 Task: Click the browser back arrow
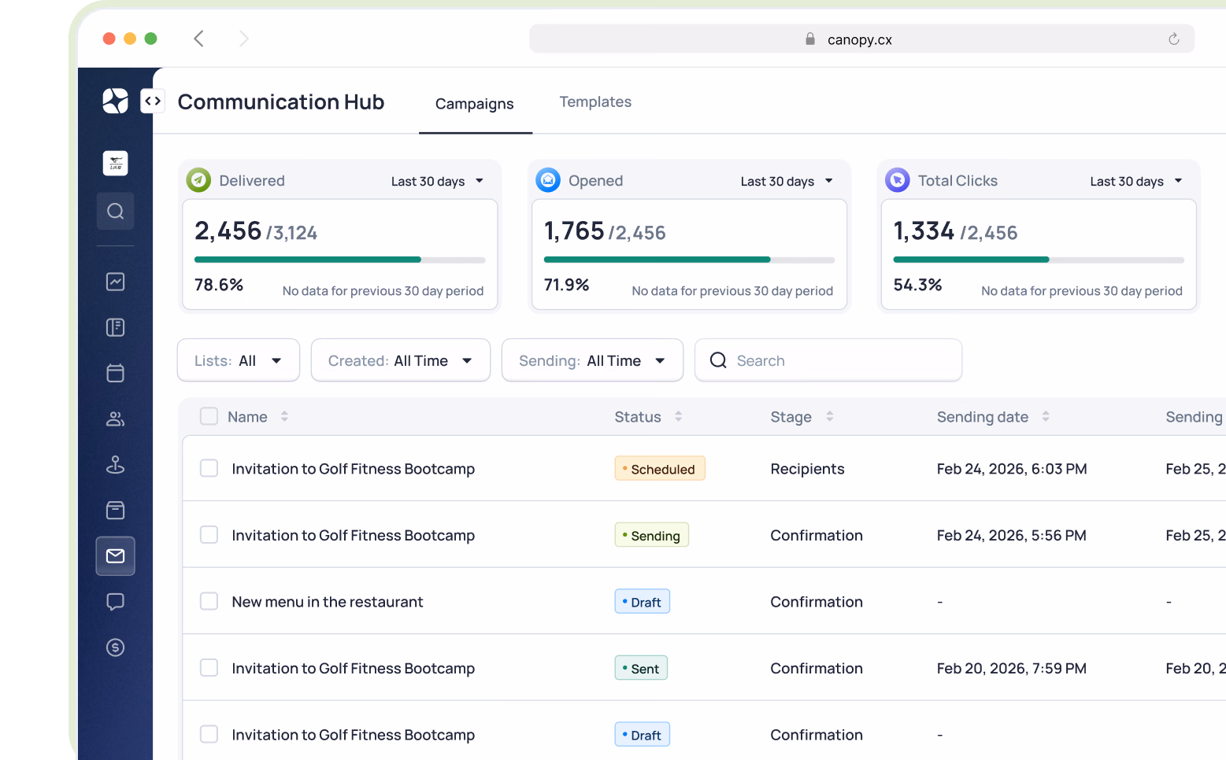point(198,39)
